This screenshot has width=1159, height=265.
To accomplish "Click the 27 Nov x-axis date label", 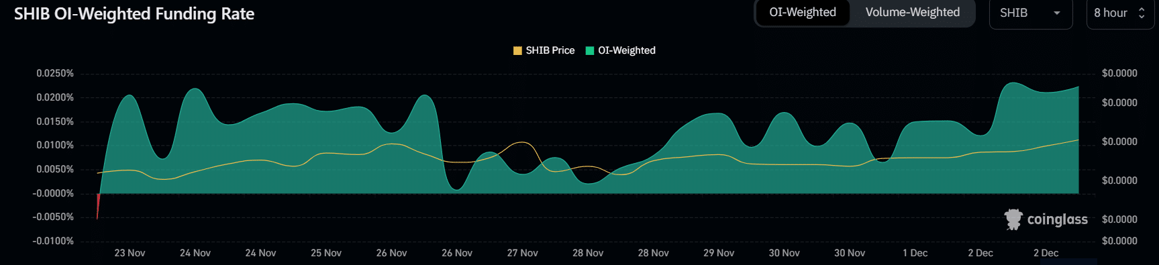I will tap(522, 253).
